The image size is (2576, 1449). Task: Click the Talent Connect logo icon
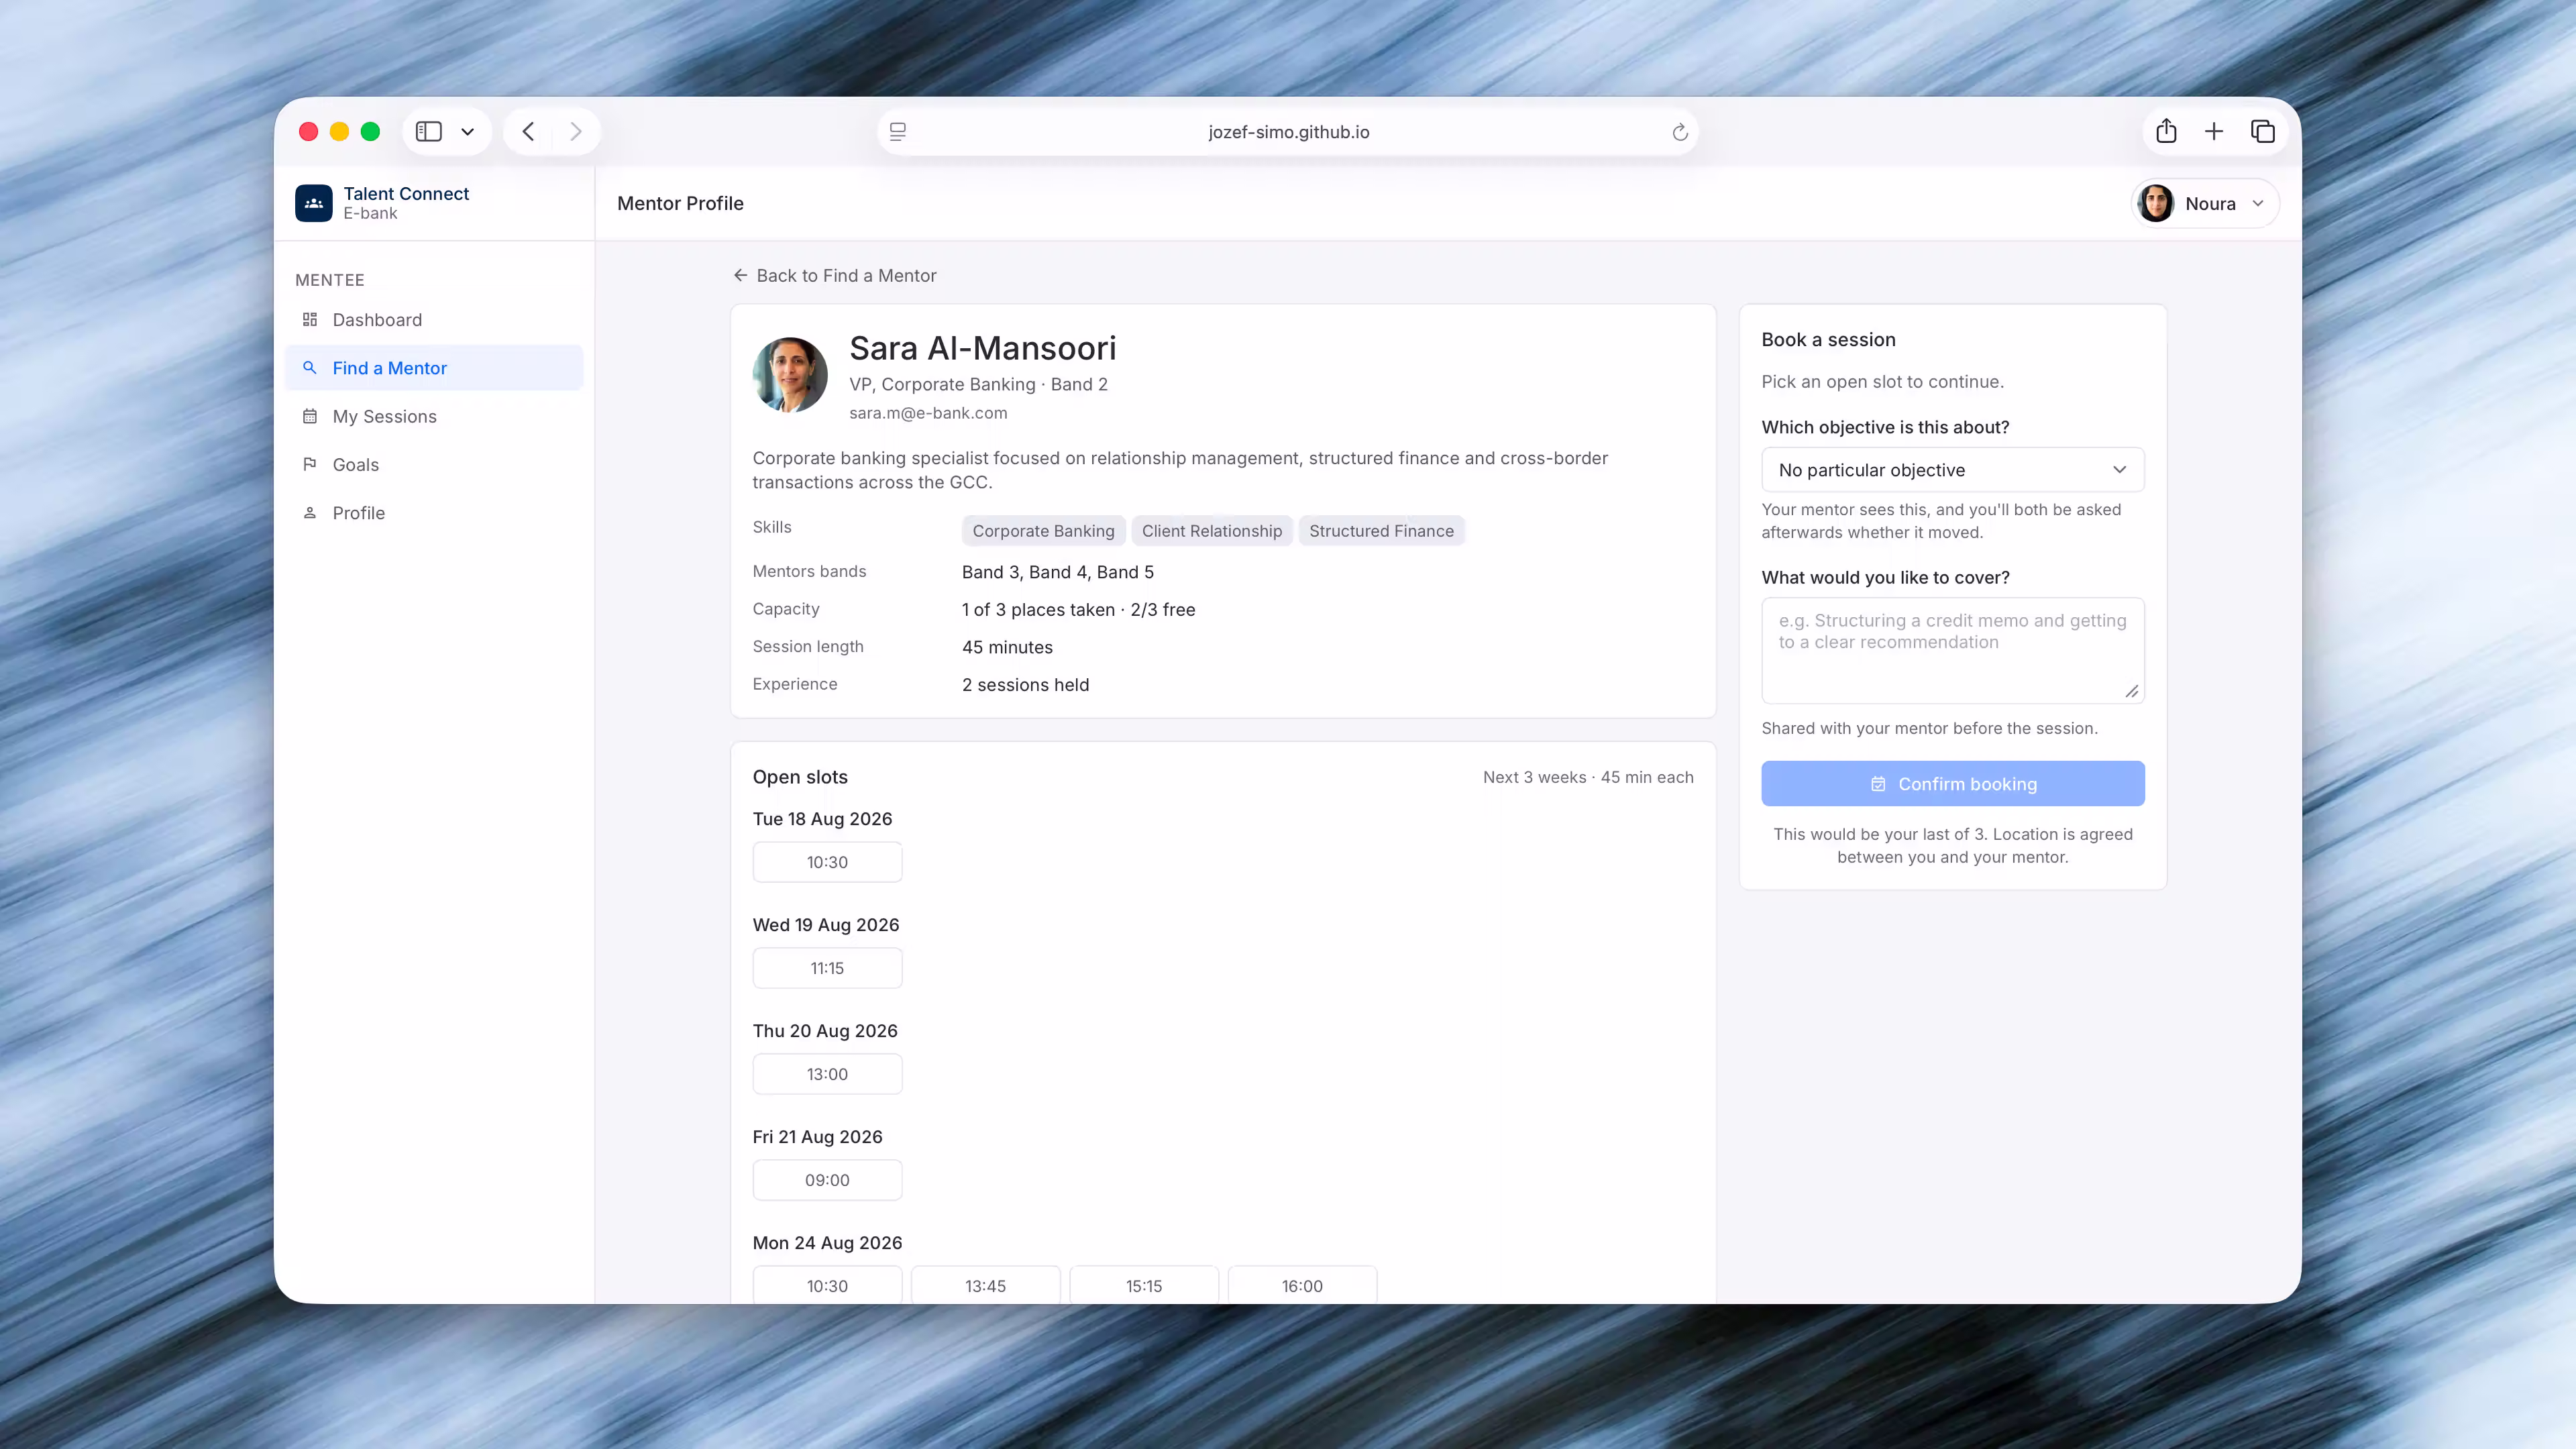(x=313, y=203)
